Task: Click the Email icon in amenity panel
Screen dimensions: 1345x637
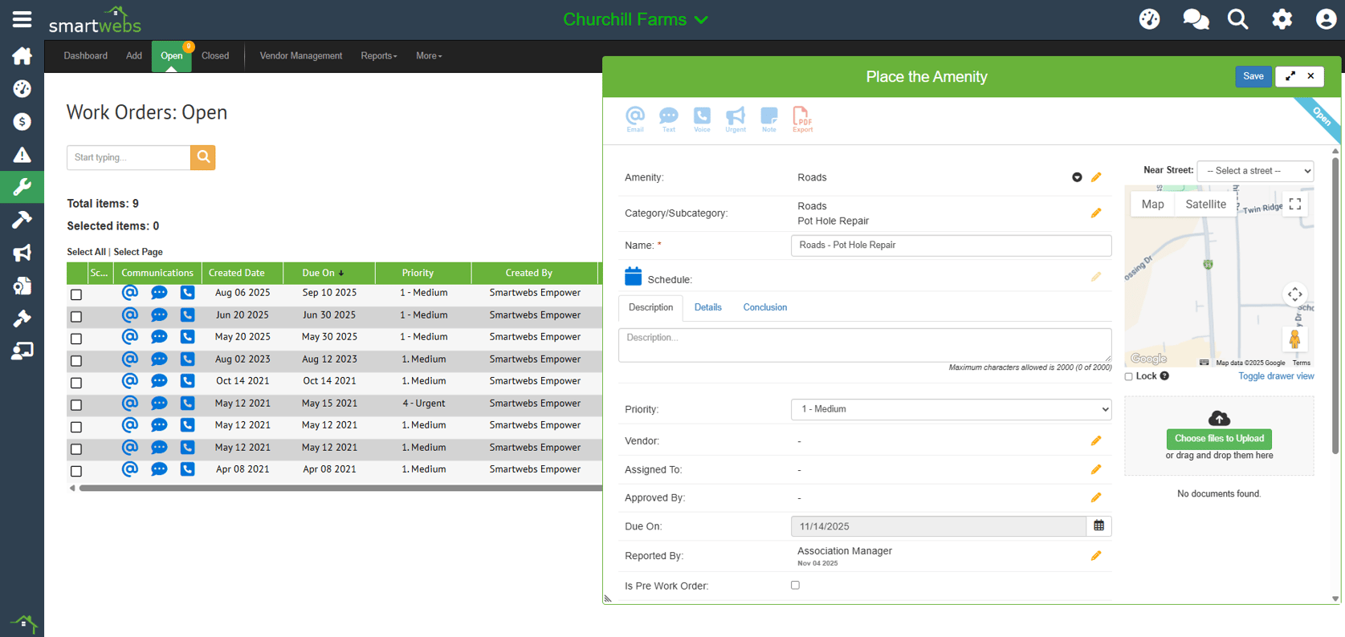Action: (635, 120)
